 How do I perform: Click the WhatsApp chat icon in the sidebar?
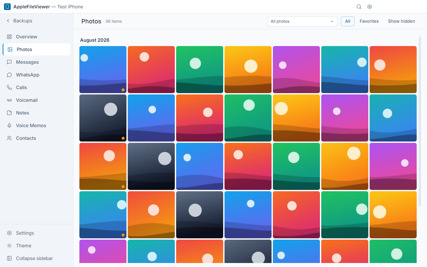click(x=9, y=75)
